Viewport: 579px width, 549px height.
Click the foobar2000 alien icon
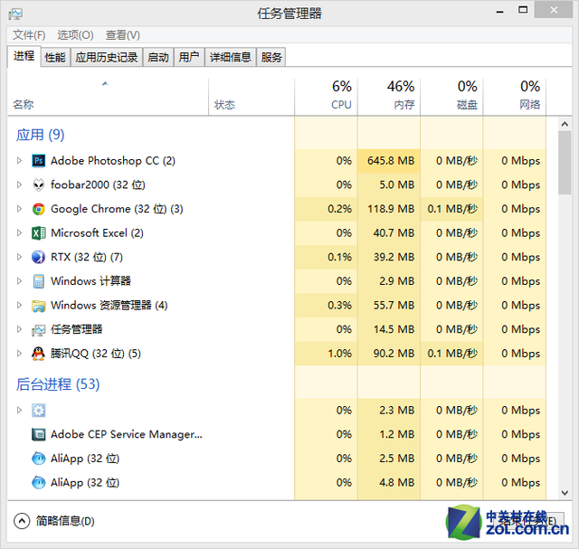(x=38, y=185)
